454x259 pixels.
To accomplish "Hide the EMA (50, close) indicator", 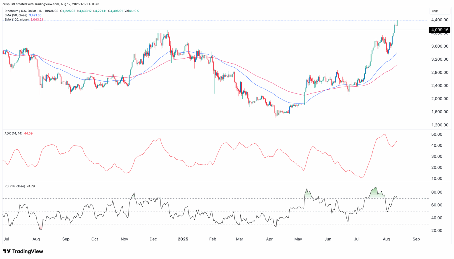I will pyautogui.click(x=16, y=15).
